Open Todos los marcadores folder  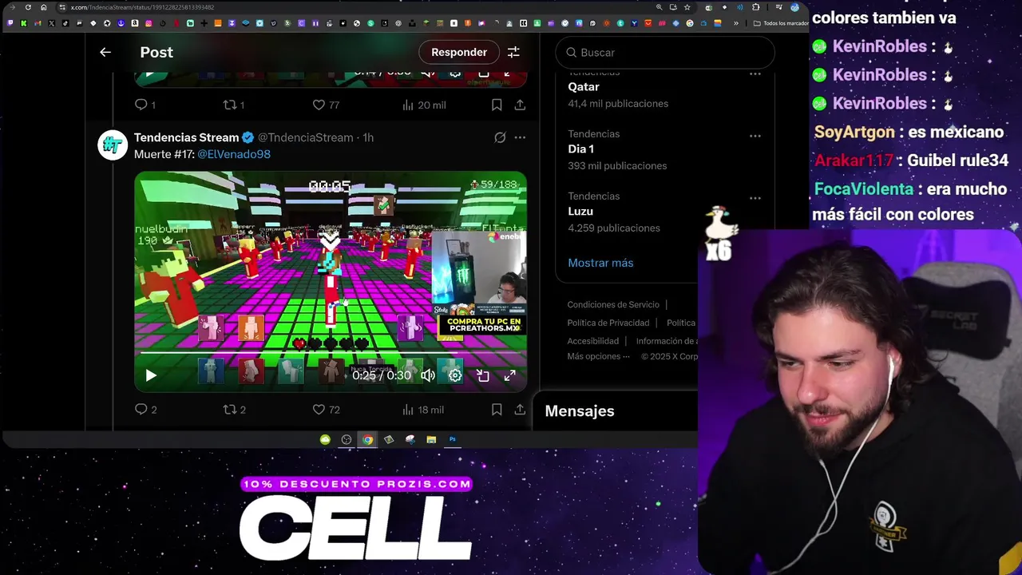[x=781, y=23]
